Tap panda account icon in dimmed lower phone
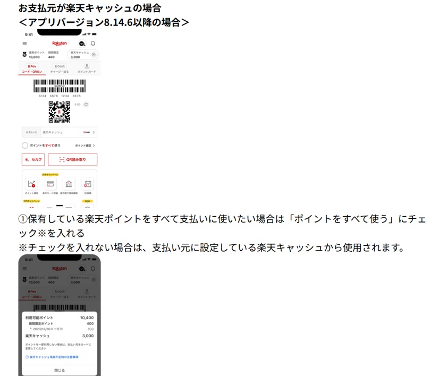The image size is (448, 376). click(82, 269)
